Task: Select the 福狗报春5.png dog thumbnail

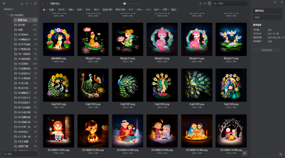Action: coord(59,39)
